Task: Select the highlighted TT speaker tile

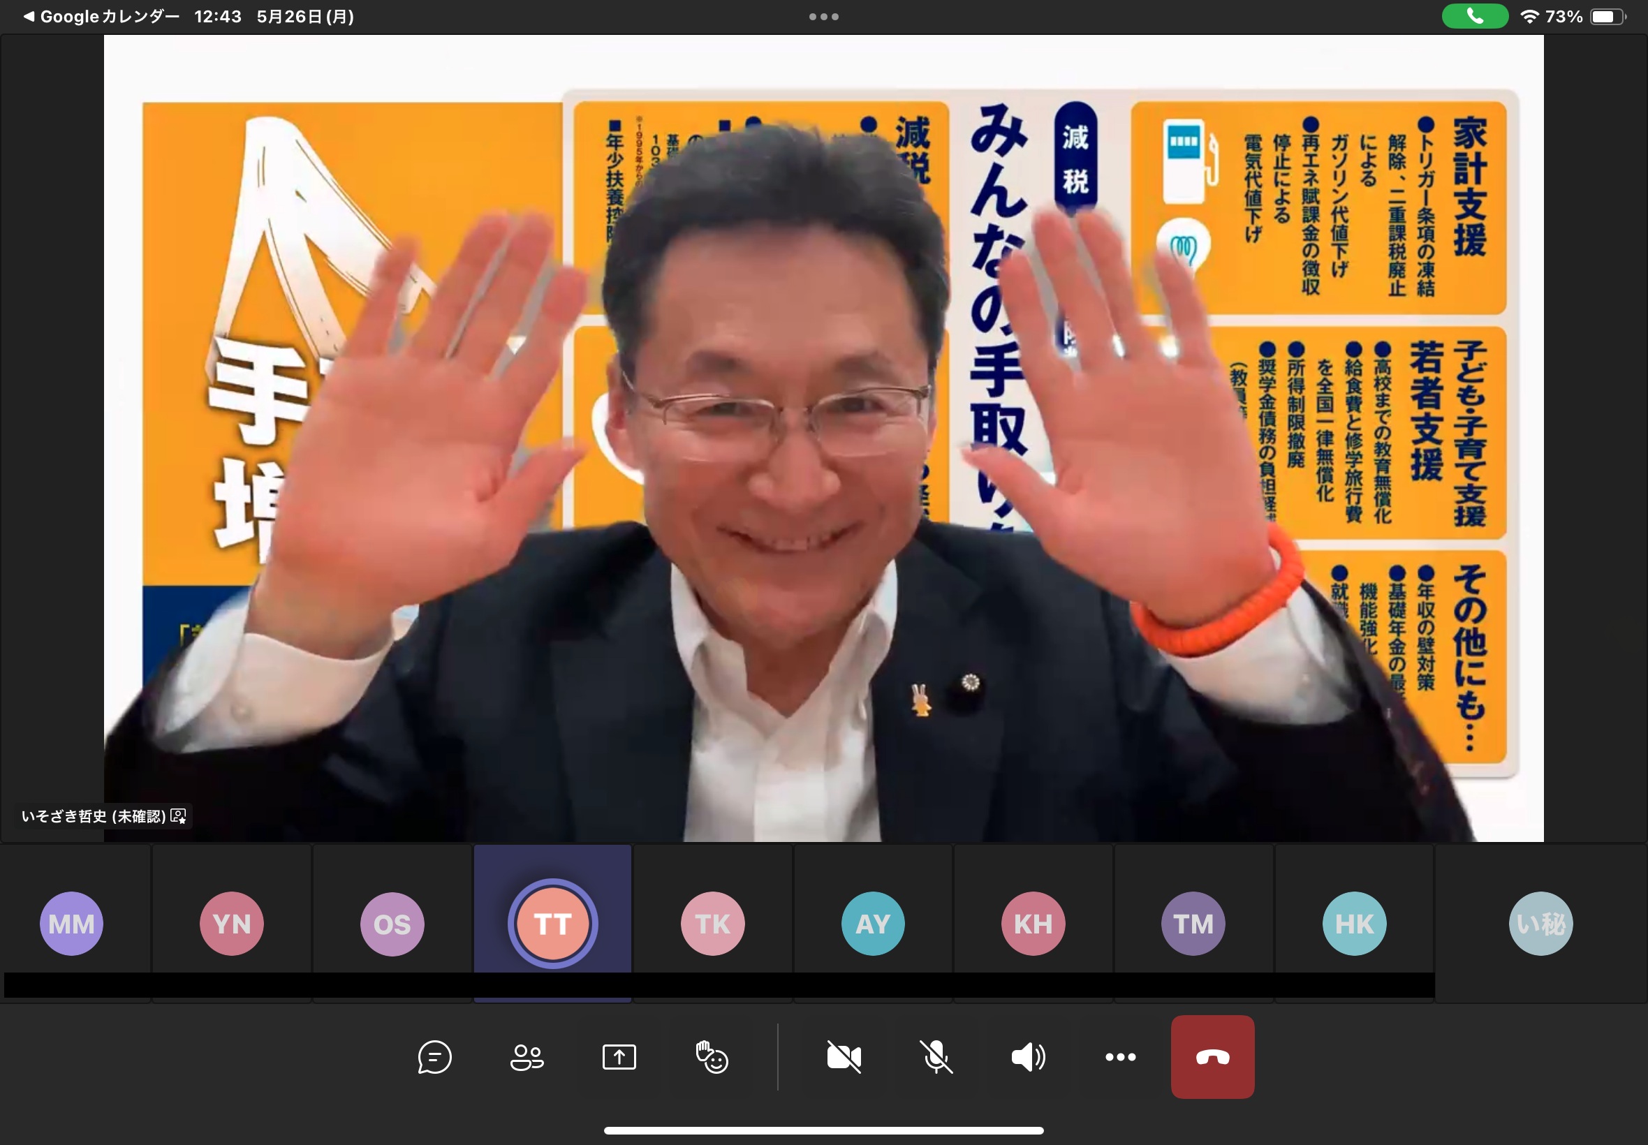Action: [x=552, y=923]
